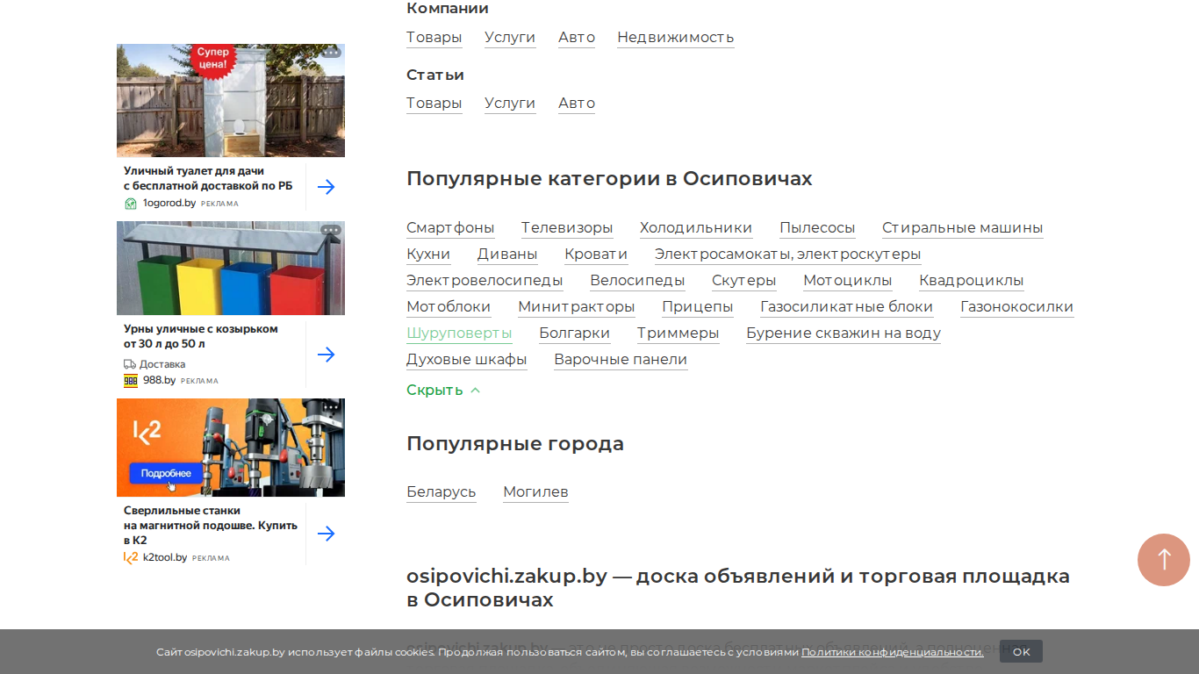Open the Смартфоны category
Viewport: 1199px width, 674px height.
click(x=450, y=227)
